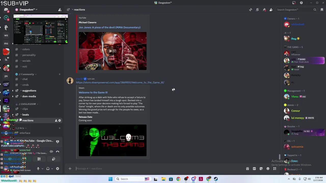The height and width of the screenshot is (183, 326).
Task: Open soundboard button in voice panel
Action: tap(54, 159)
